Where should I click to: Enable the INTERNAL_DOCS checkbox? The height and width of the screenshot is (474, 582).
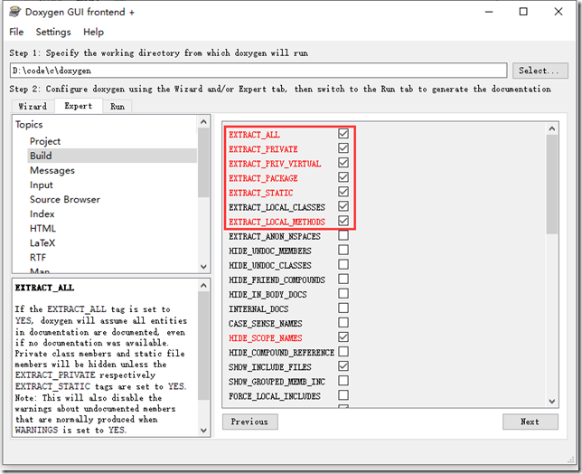point(343,308)
